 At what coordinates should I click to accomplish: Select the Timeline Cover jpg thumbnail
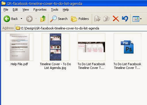coord(56,47)
